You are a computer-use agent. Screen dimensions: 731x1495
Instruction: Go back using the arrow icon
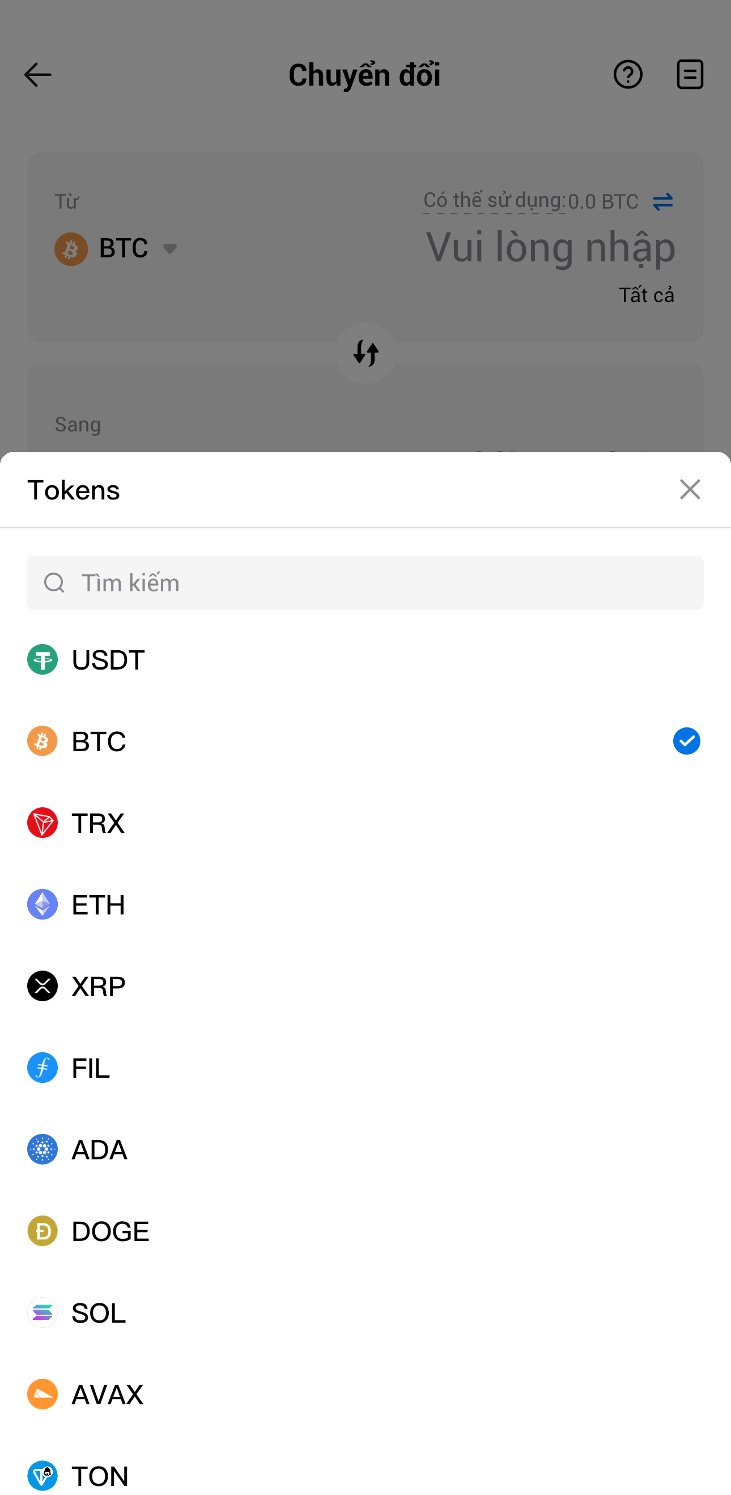pos(38,75)
